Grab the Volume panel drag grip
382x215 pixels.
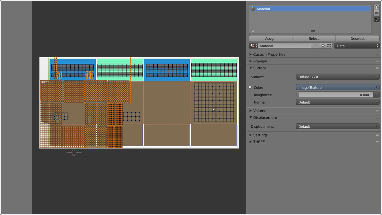(378, 111)
